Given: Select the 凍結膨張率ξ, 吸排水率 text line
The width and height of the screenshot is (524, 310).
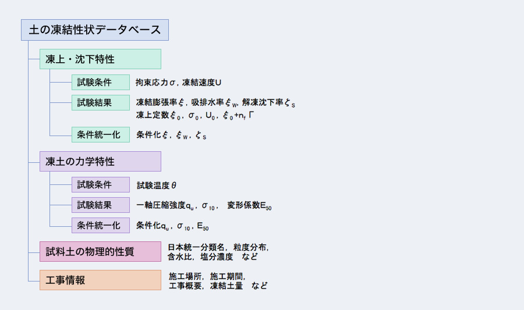Looking at the screenshot, I should tap(215, 103).
